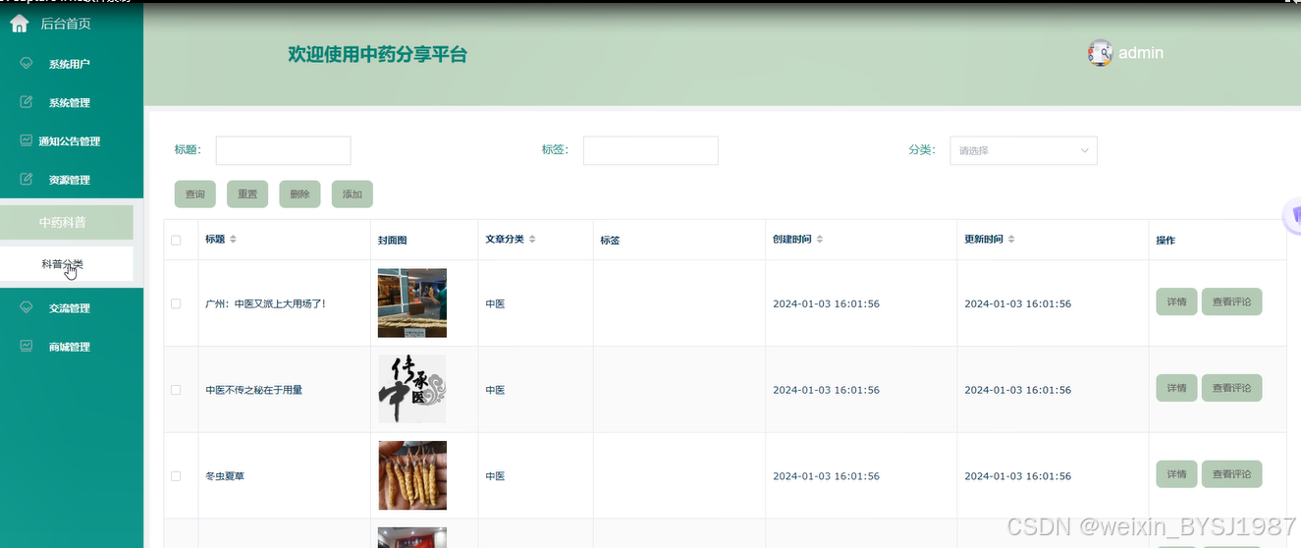The height and width of the screenshot is (548, 1301).
Task: Expand the 系统用户 menu
Action: click(x=72, y=64)
